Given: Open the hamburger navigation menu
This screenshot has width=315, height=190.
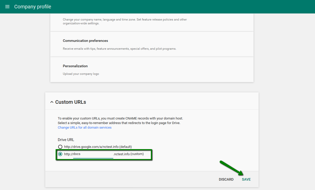Looking at the screenshot, I should point(7,7).
